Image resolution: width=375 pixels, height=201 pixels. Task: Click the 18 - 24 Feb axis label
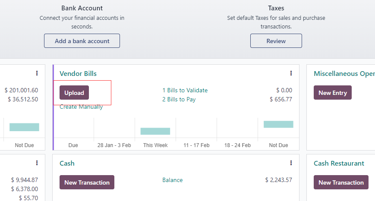(237, 145)
